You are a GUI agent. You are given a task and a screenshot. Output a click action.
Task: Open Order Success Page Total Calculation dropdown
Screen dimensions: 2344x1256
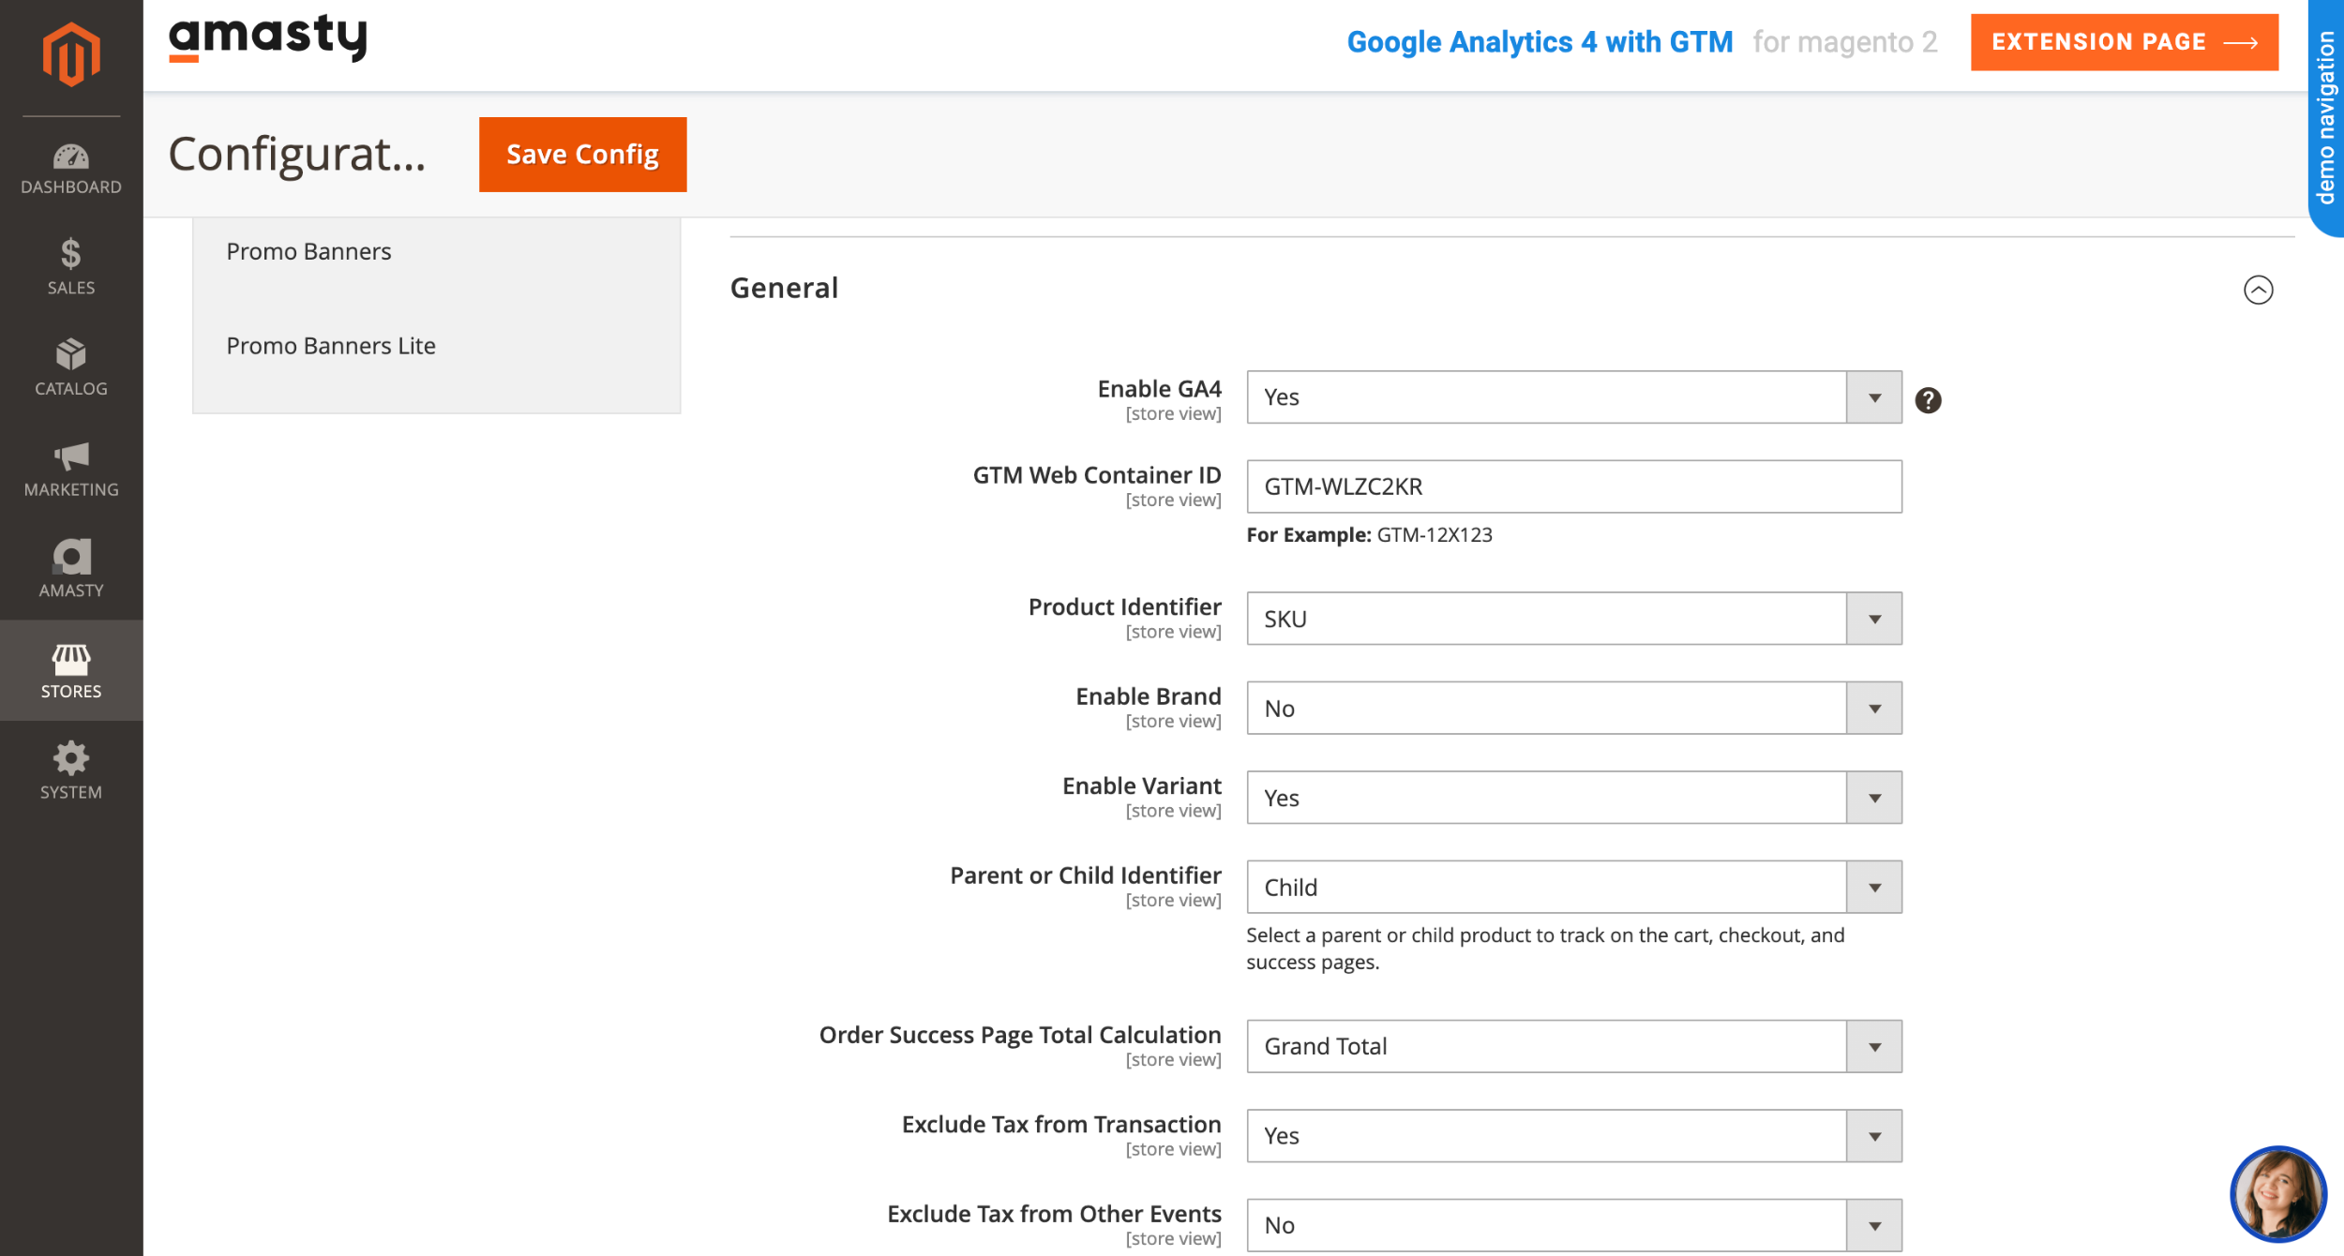[1573, 1046]
